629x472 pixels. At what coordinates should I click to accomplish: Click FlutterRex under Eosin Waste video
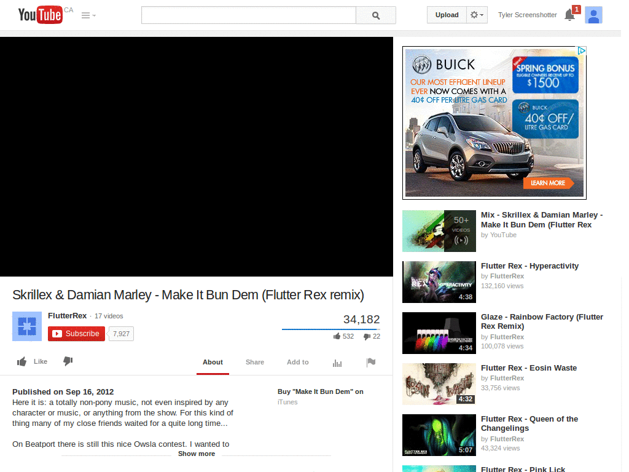507,378
